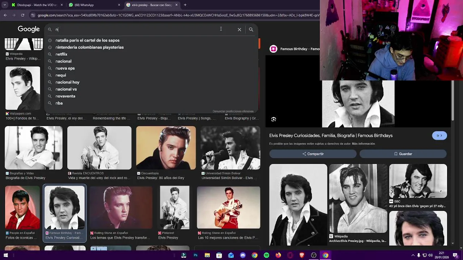Viewport: 463px width, 260px height.
Task: Pick the 'nequi' suggestion
Action: tap(61, 75)
